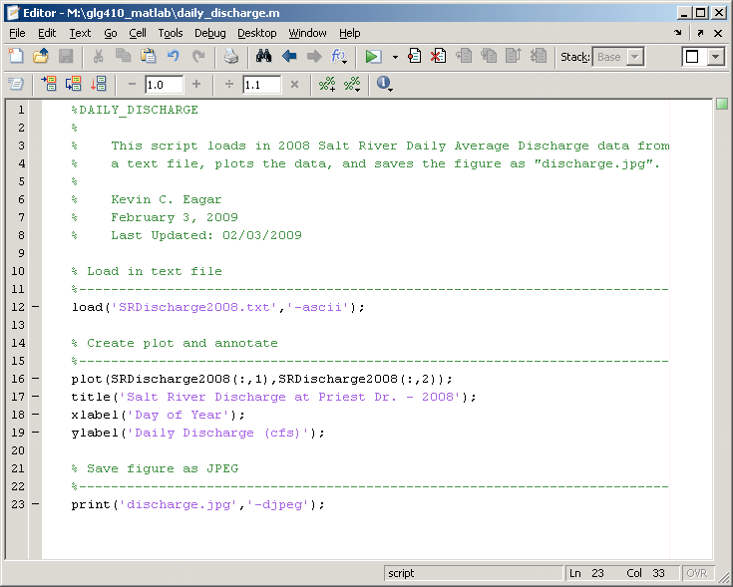Paste with the clipboard icon
The width and height of the screenshot is (733, 587).
click(149, 56)
